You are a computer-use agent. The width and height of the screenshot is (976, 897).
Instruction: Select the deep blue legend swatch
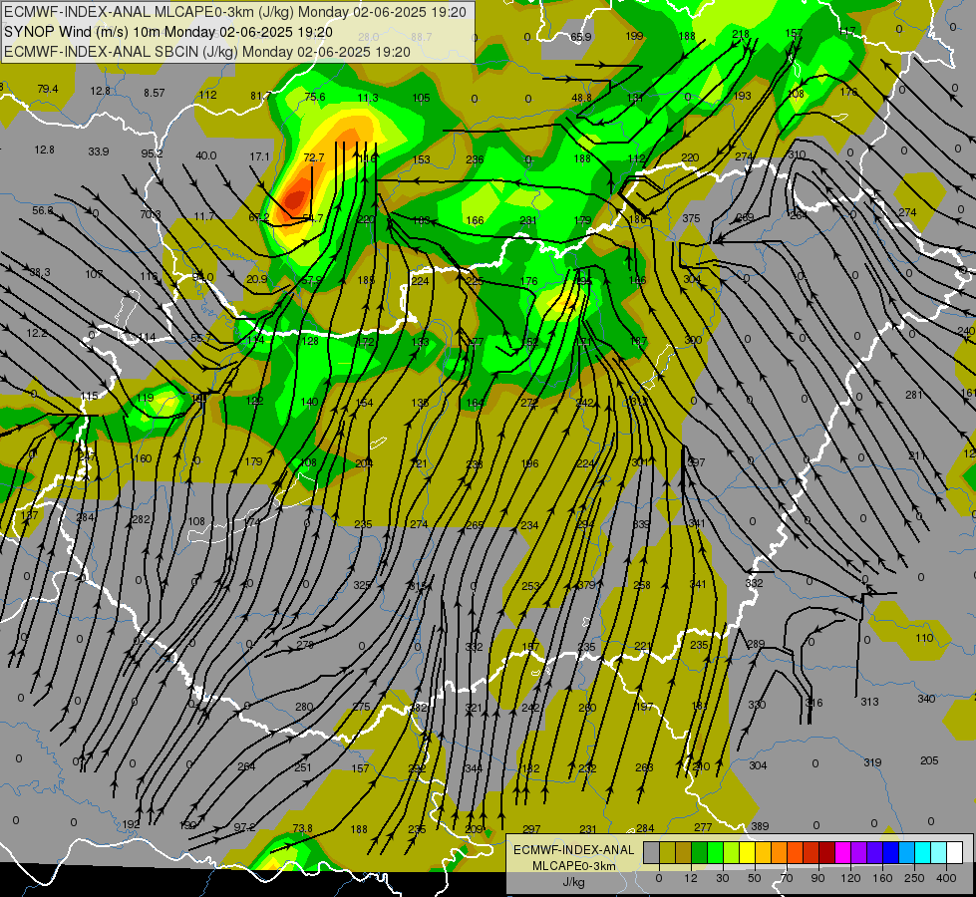(890, 853)
